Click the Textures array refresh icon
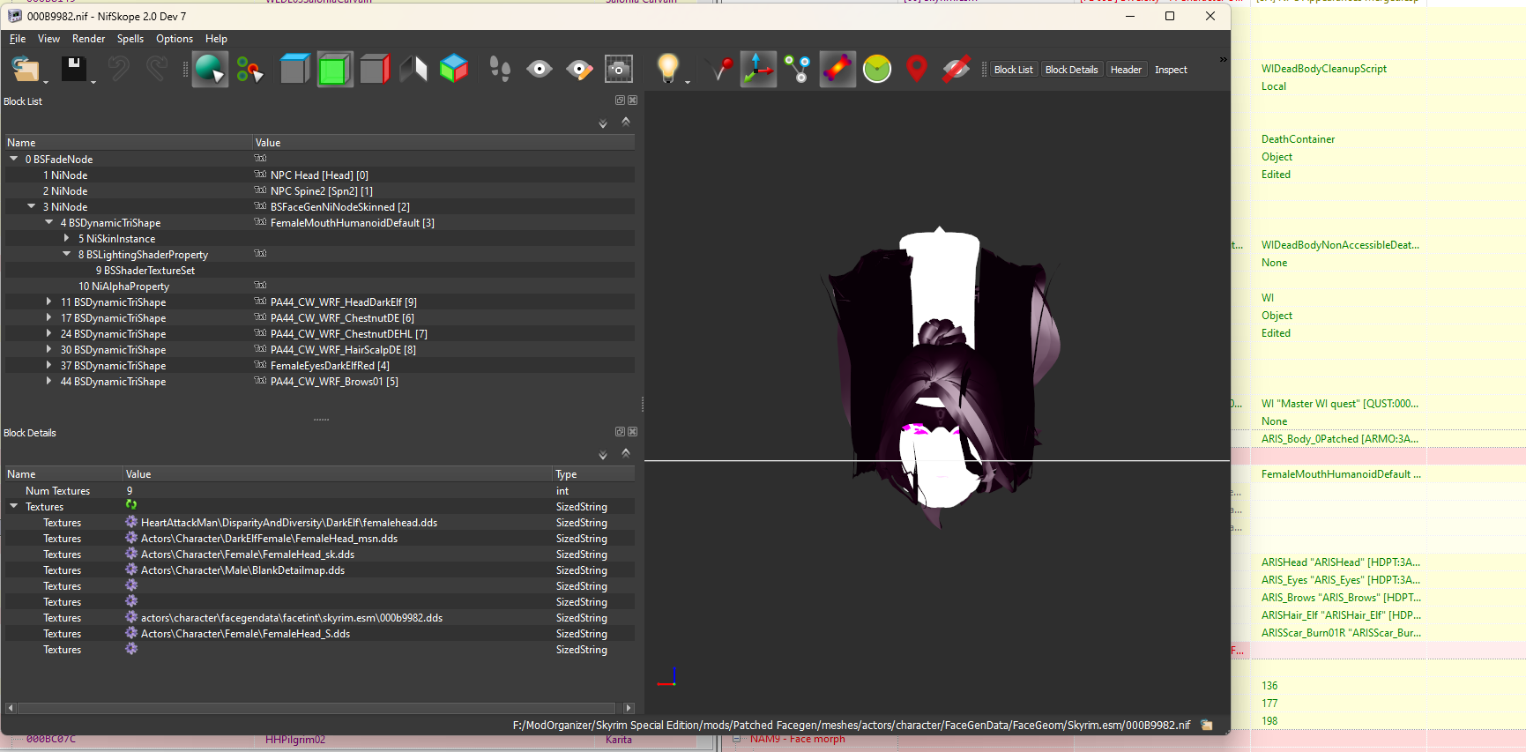The height and width of the screenshot is (752, 1526). [131, 505]
